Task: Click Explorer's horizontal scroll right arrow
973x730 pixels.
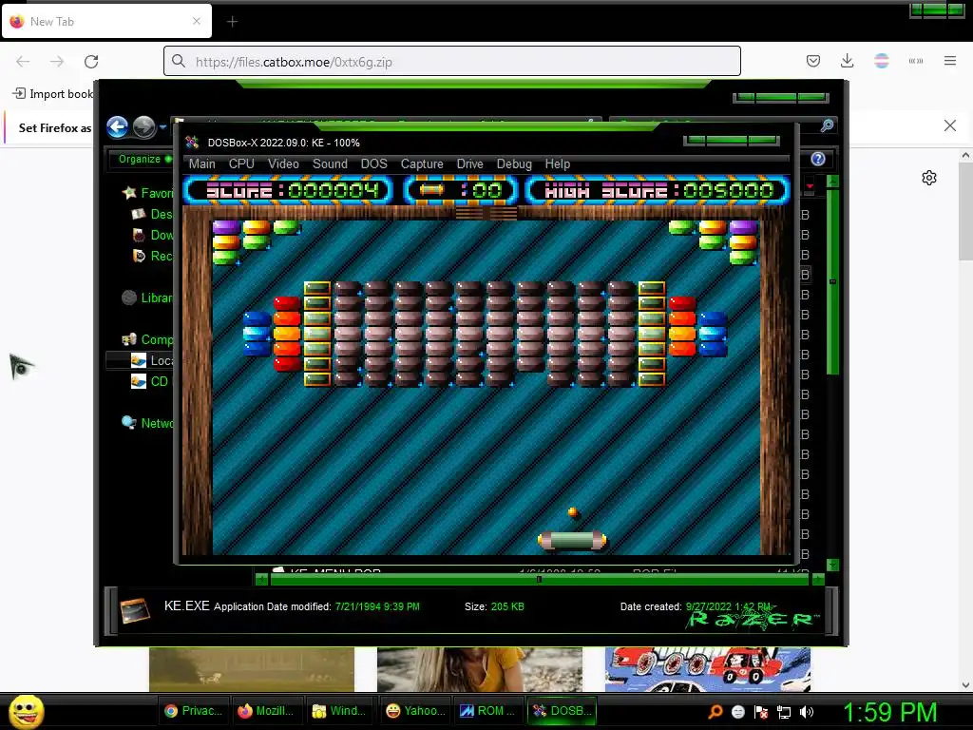Action: (818, 580)
